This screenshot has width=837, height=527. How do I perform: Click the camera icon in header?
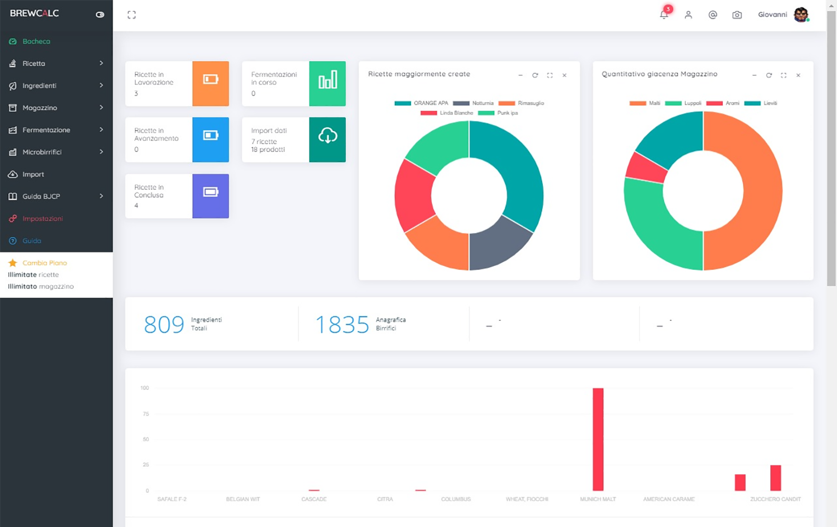tap(737, 15)
